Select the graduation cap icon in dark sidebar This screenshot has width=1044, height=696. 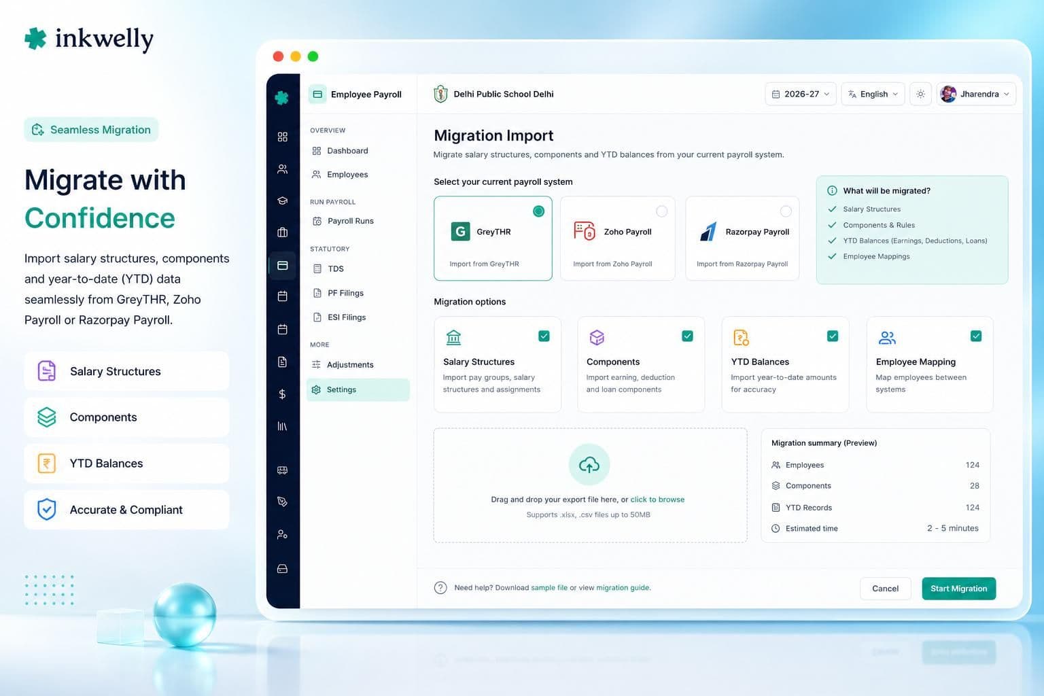[283, 201]
